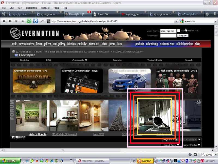Click the Norton taskbar indicator
218x164 pixels.
(145, 161)
